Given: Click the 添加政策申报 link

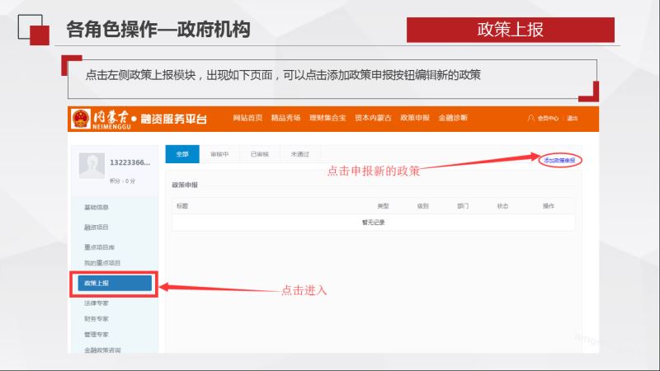Looking at the screenshot, I should (559, 159).
